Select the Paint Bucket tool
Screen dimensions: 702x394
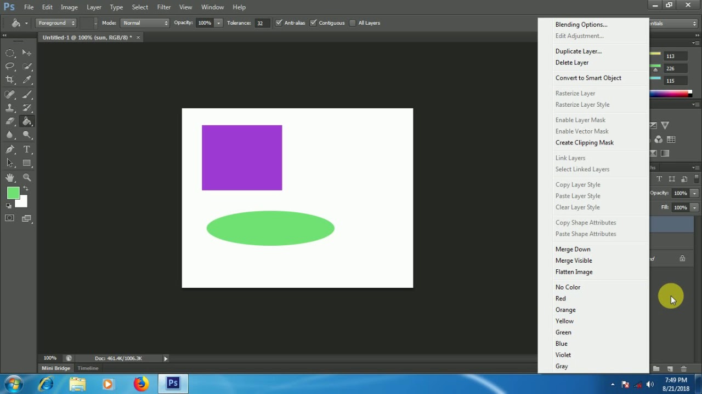(x=27, y=121)
